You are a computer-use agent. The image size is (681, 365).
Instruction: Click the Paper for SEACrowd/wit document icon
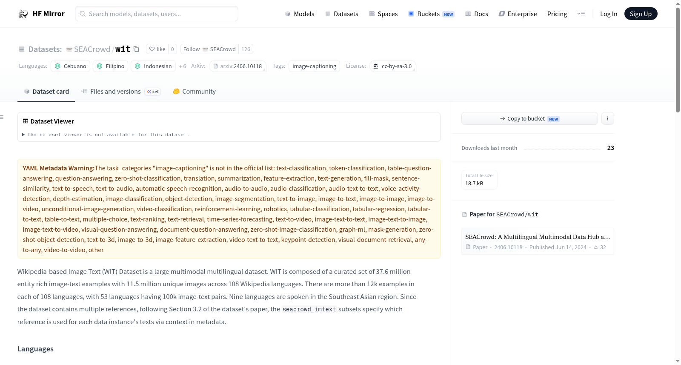(464, 215)
